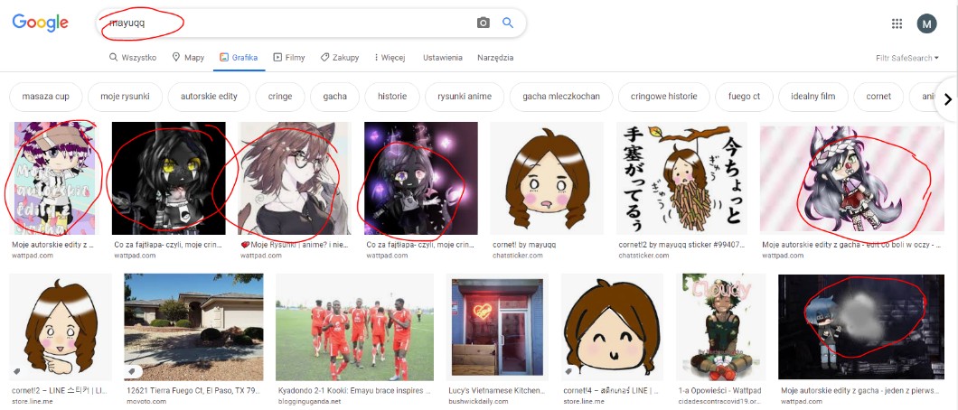This screenshot has width=958, height=410.
Task: Open the Filtr SafeSearch dropdown
Action: pyautogui.click(x=906, y=58)
